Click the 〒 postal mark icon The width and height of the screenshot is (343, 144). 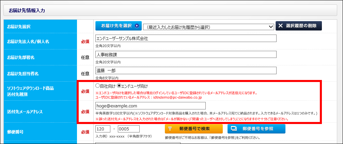(x=170, y=129)
